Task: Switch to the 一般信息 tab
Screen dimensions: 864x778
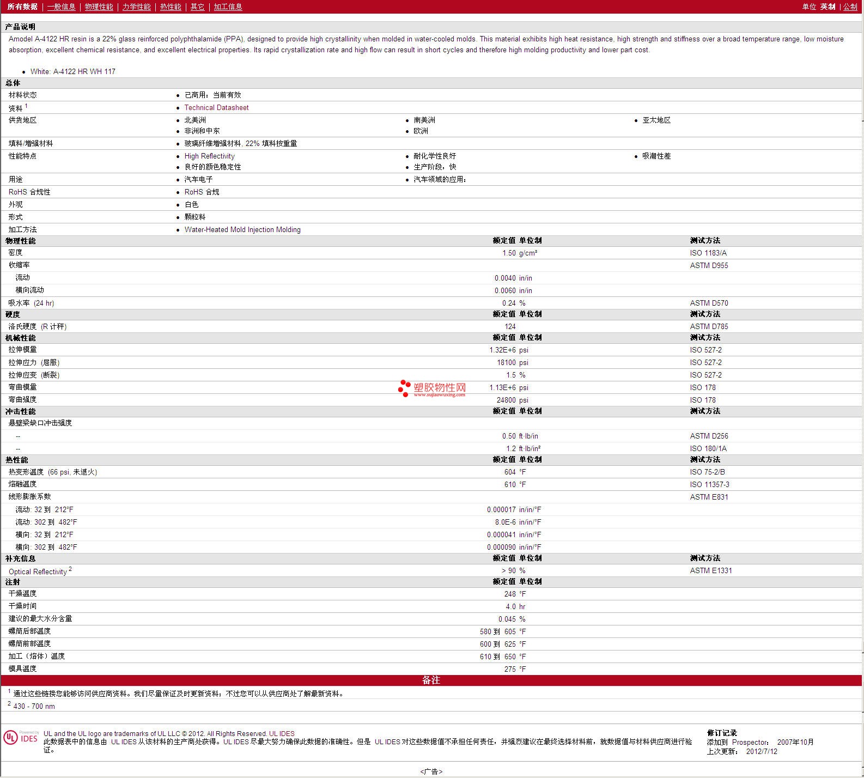Action: [x=61, y=7]
